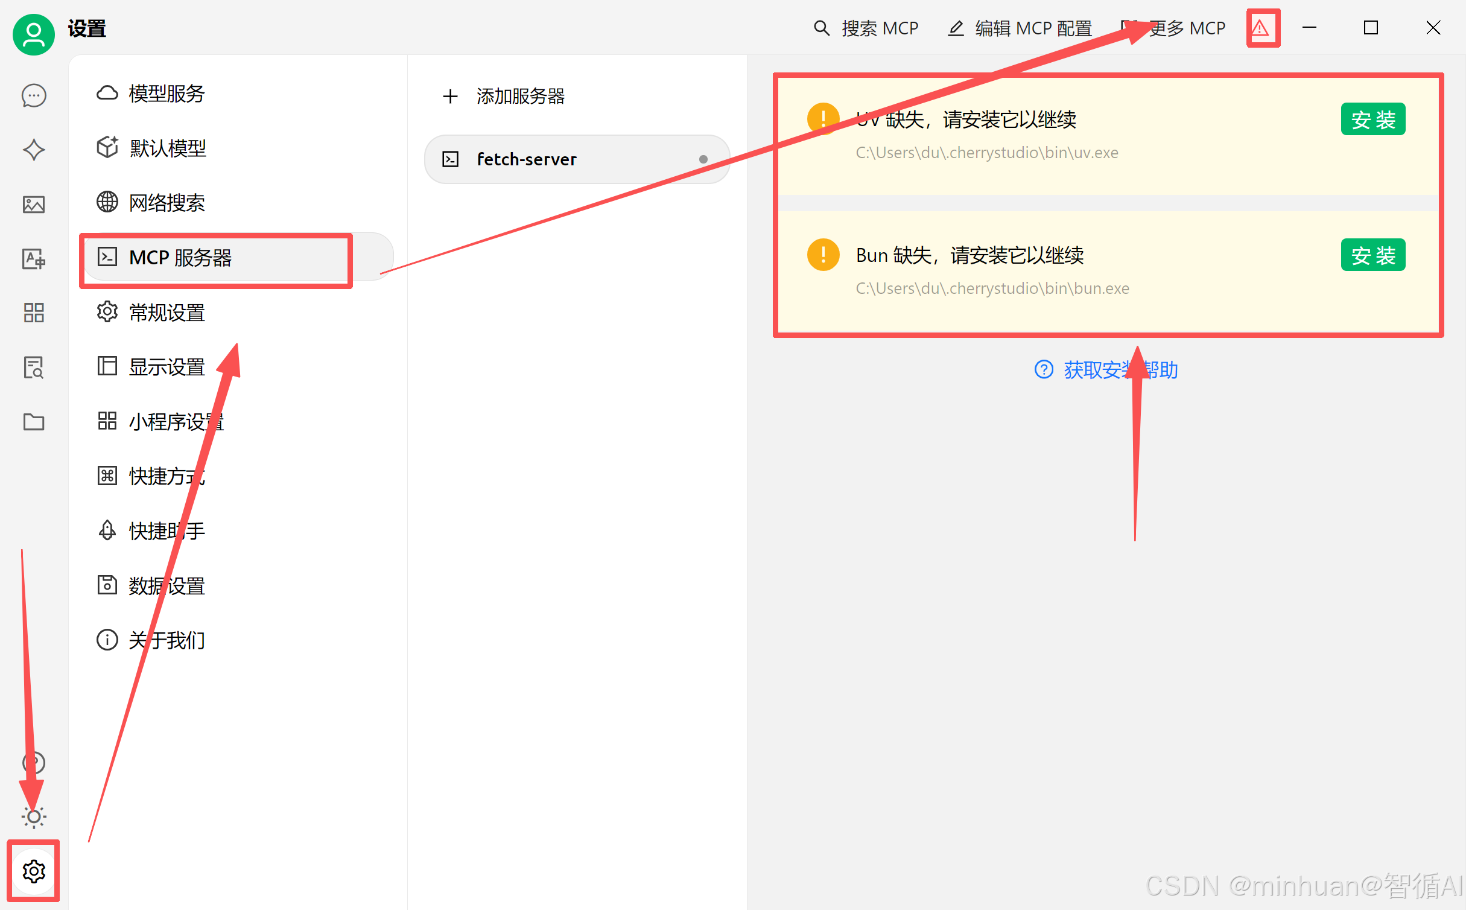Open the image painting sidebar icon
The height and width of the screenshot is (910, 1466).
(34, 205)
